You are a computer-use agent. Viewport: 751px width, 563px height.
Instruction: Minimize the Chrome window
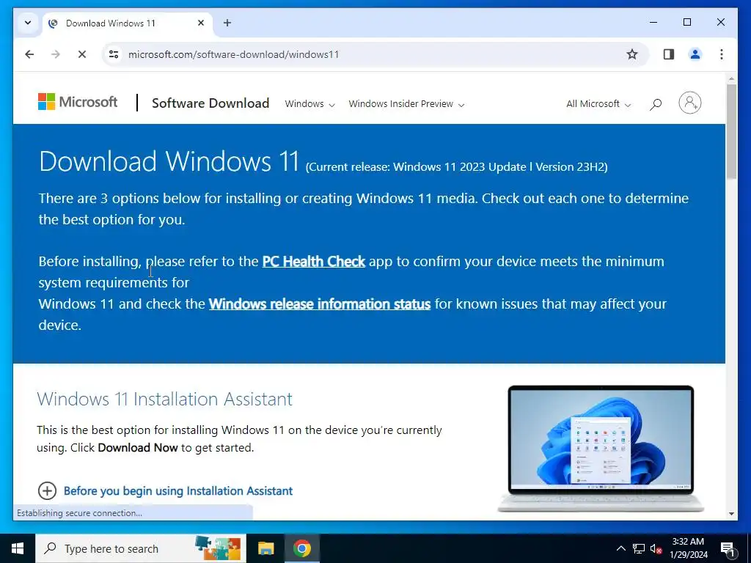[x=653, y=22]
